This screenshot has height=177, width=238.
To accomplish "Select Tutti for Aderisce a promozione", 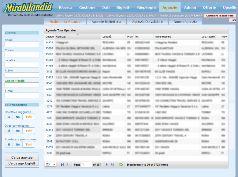I will pos(29,144).
